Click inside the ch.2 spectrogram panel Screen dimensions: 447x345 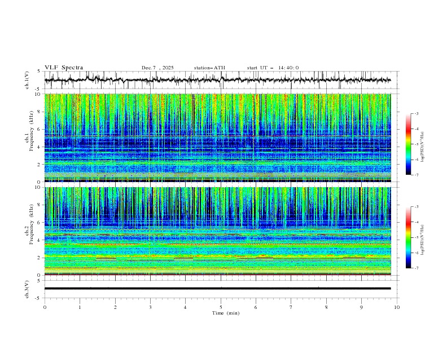(217, 231)
